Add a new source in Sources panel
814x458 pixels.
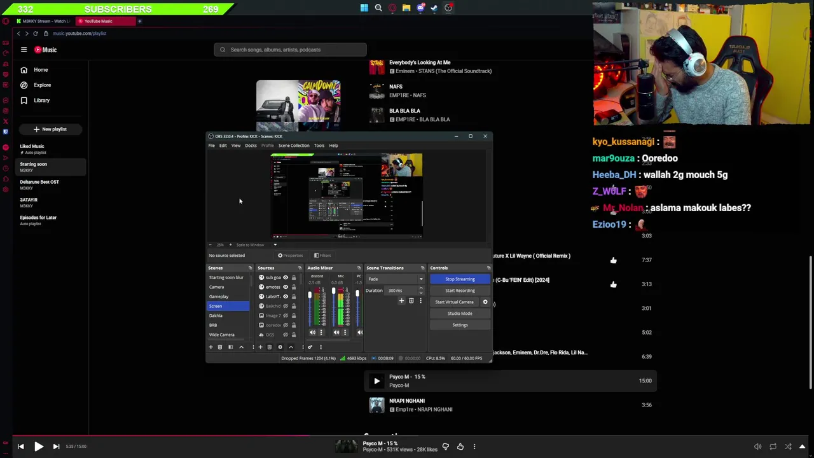260,347
